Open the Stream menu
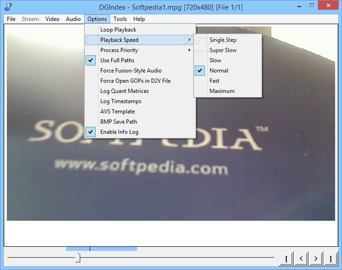Viewport: 342px width, 270px height. (30, 19)
